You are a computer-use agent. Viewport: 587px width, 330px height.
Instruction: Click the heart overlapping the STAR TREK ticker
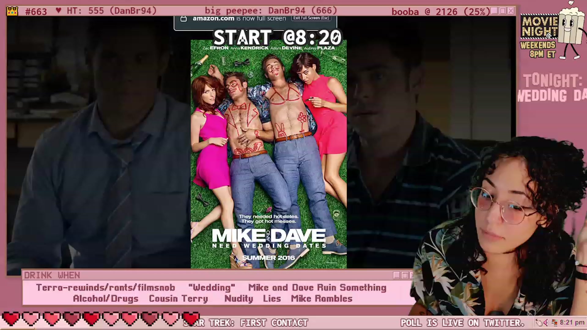pyautogui.click(x=191, y=319)
